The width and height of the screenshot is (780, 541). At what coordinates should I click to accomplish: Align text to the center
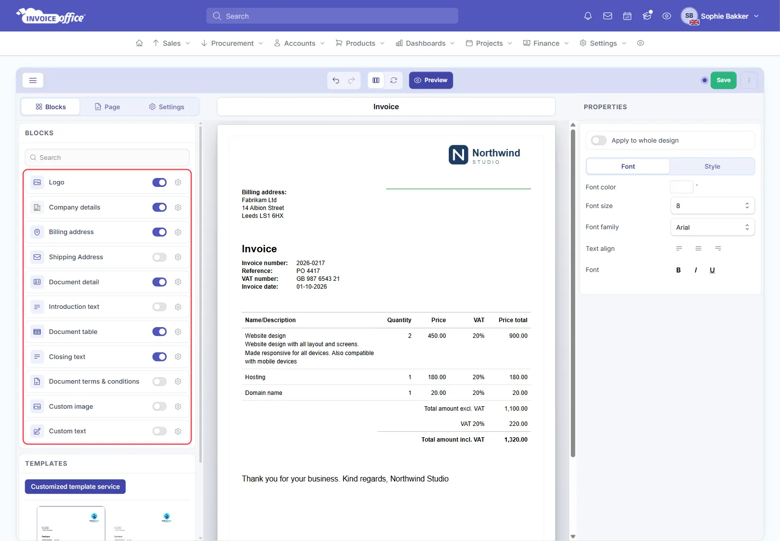698,249
